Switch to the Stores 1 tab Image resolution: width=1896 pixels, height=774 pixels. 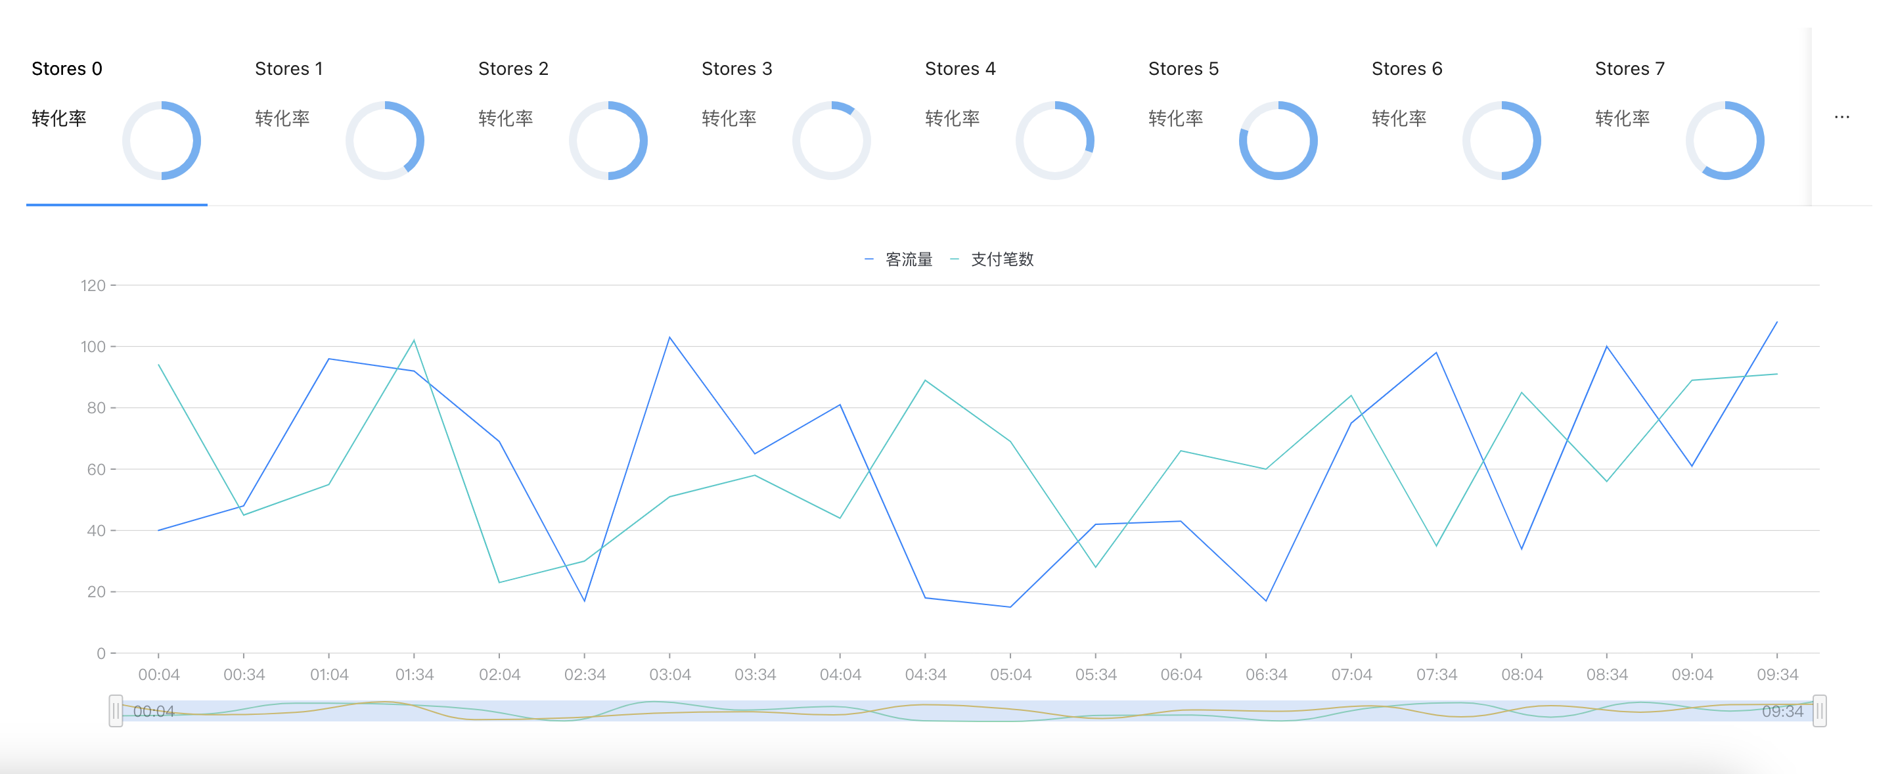click(x=340, y=118)
